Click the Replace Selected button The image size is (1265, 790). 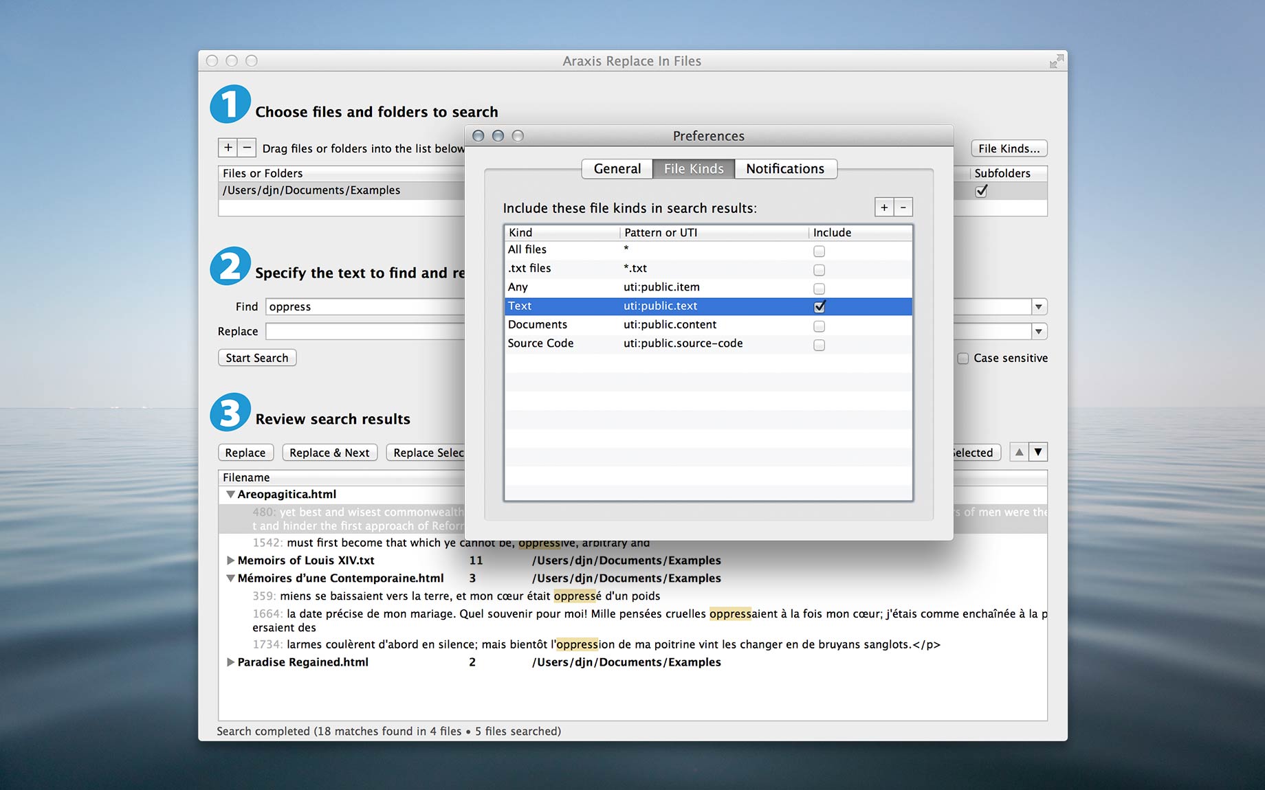[426, 453]
